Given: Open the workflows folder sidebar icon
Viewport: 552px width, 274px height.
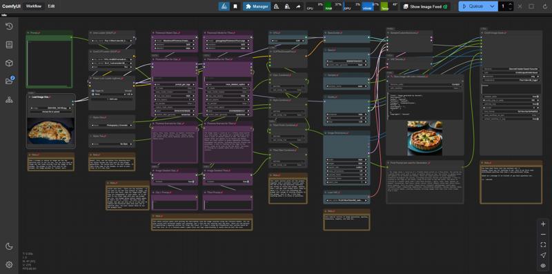Looking at the screenshot, I should click(9, 81).
